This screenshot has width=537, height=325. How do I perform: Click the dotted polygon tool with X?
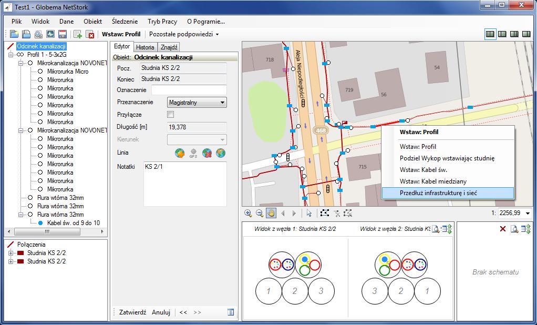pos(348,213)
